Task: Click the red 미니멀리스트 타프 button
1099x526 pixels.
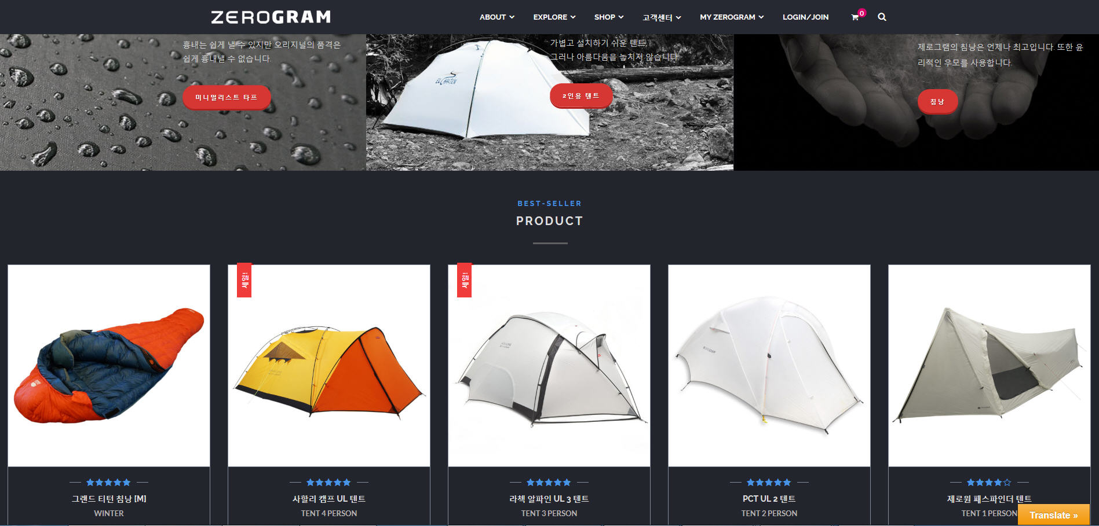Action: [227, 97]
